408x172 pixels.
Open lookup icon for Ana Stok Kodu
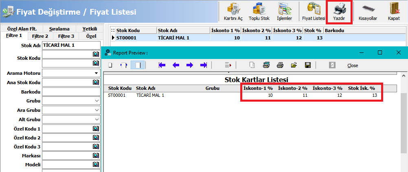[96, 83]
